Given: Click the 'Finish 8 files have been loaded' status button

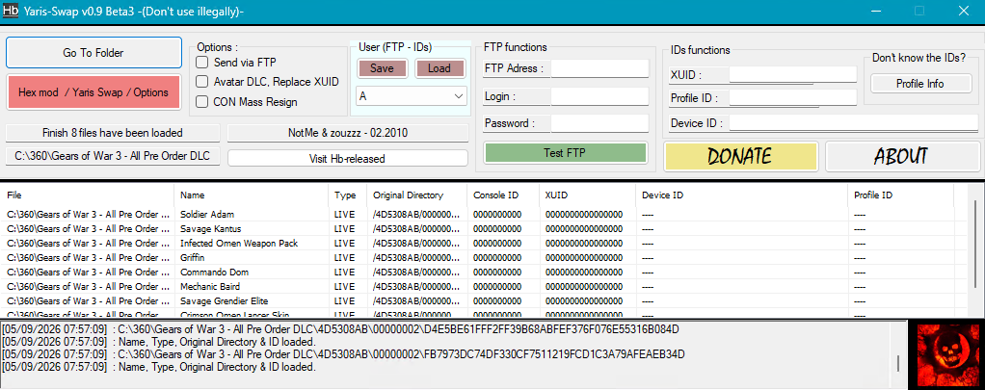Looking at the screenshot, I should [113, 133].
